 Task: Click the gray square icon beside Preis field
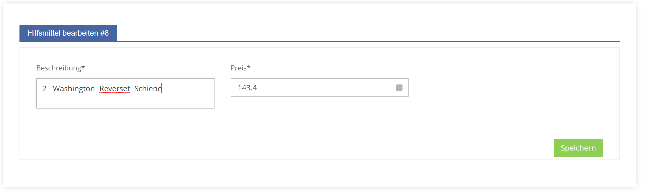(399, 88)
